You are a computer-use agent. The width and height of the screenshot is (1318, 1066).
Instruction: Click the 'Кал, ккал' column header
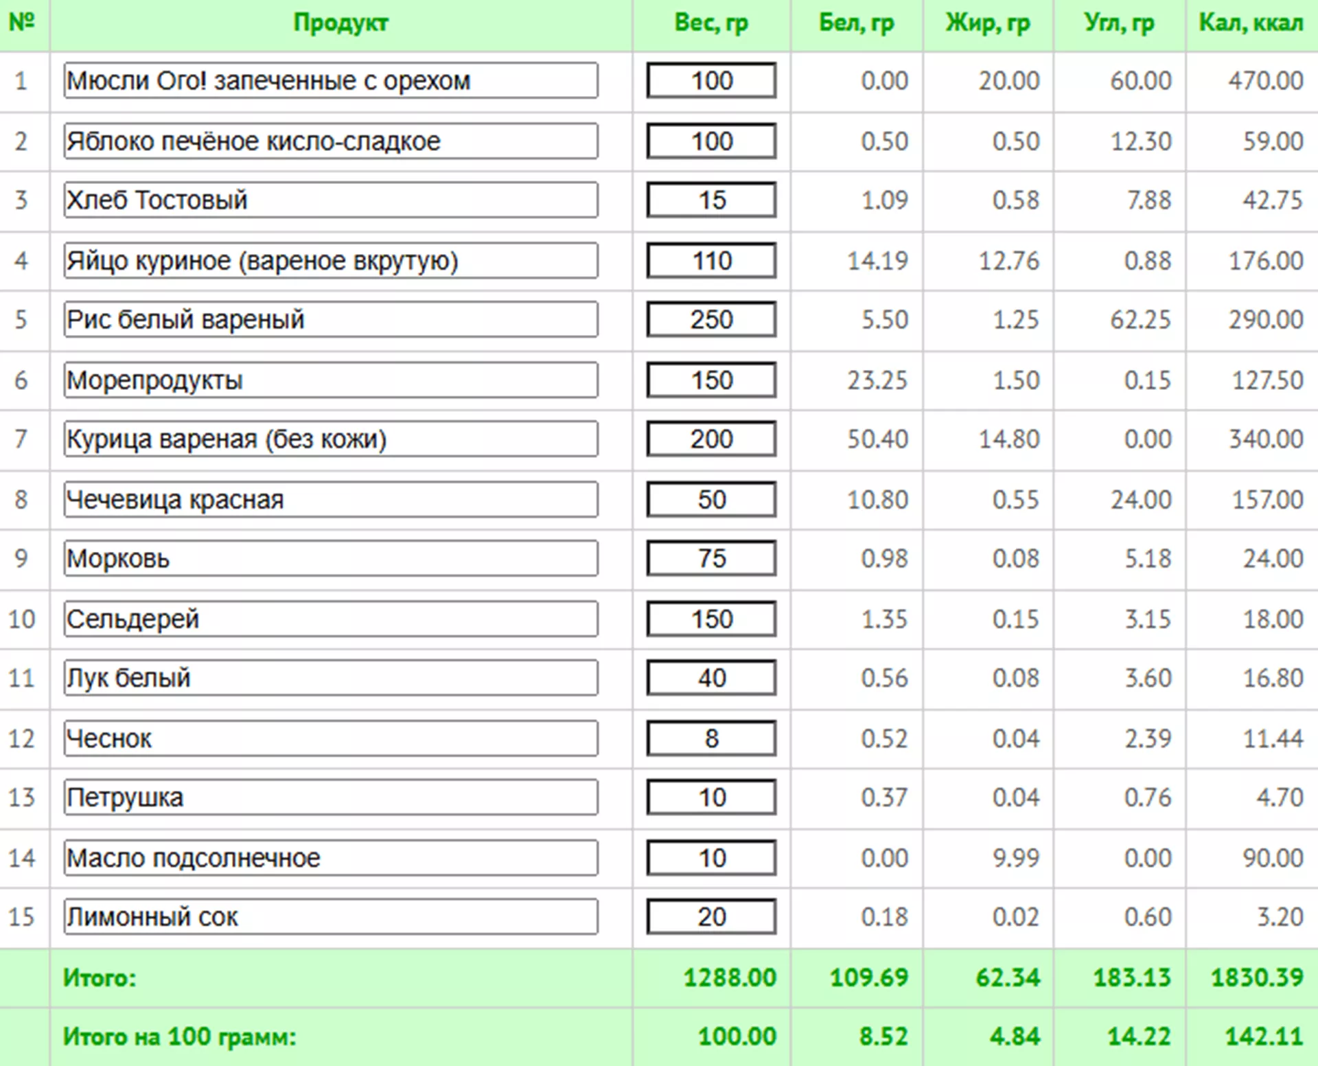click(x=1251, y=23)
